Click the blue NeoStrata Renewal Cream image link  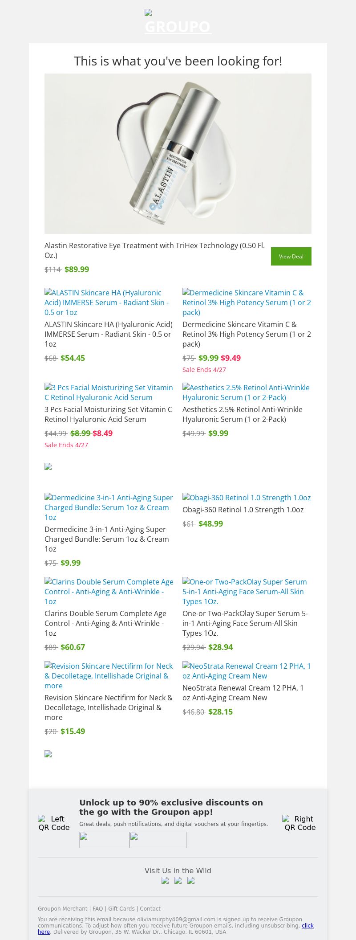tap(247, 671)
